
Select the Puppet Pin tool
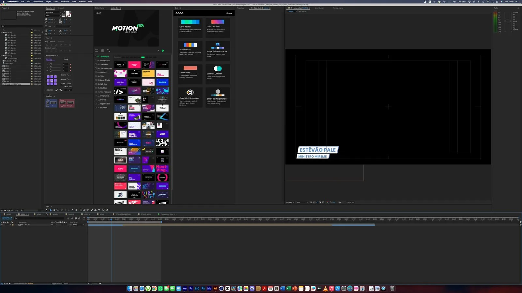[107, 210]
